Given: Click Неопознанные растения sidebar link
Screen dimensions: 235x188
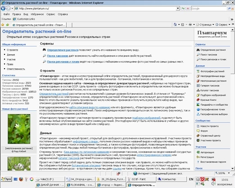Looking at the screenshot, I should [213, 81].
